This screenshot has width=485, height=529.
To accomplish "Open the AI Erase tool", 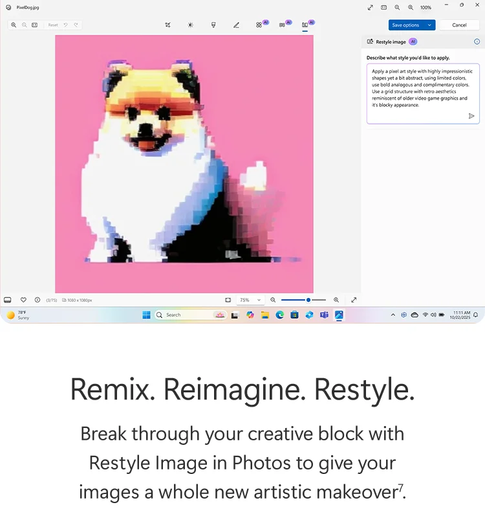I will [x=259, y=25].
